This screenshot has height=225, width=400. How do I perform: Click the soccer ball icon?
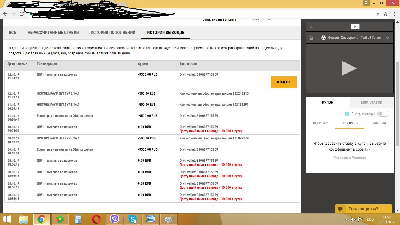pyautogui.click(x=323, y=37)
